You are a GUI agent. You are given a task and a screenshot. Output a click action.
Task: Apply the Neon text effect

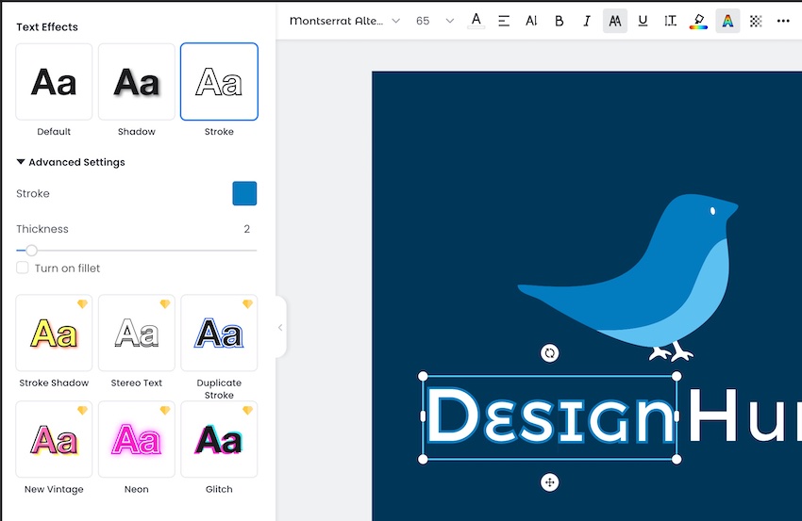(137, 439)
